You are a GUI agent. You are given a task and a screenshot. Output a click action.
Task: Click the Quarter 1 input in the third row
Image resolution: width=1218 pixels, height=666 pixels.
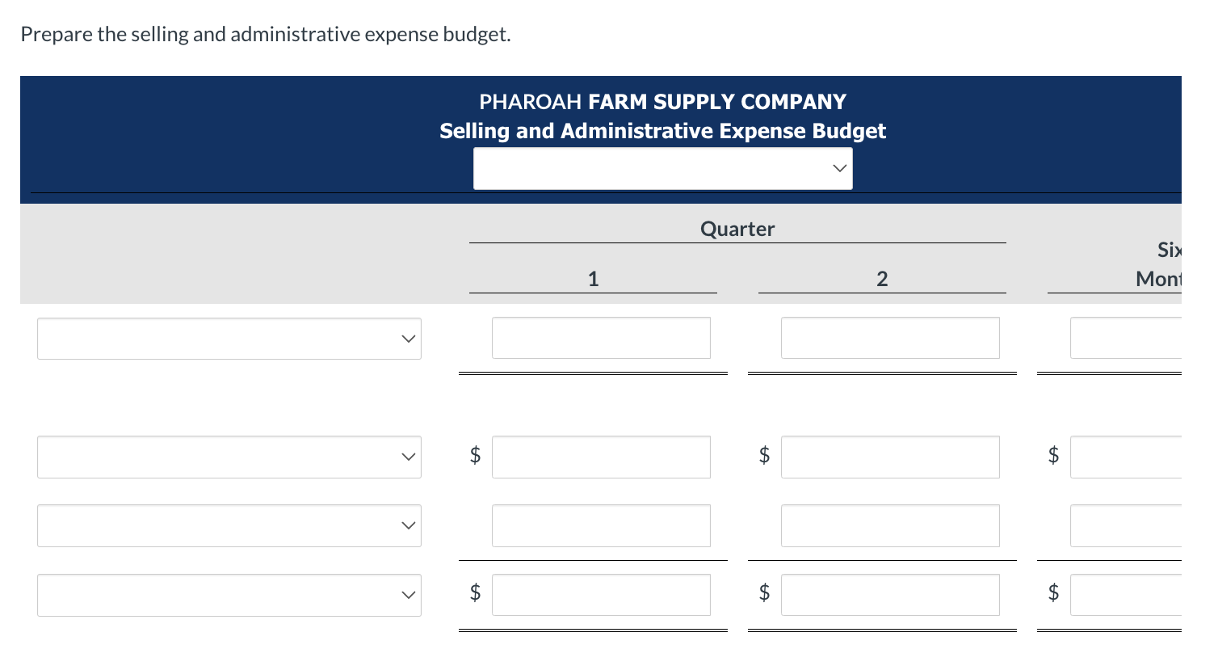601,525
